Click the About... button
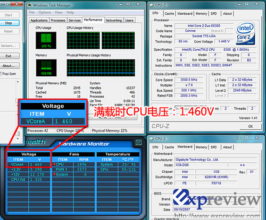266x220 pixels. tap(9, 66)
